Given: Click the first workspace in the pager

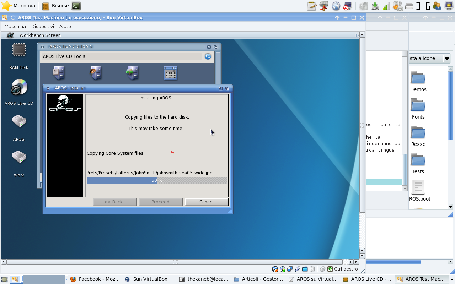Looking at the screenshot, I should tap(16, 279).
